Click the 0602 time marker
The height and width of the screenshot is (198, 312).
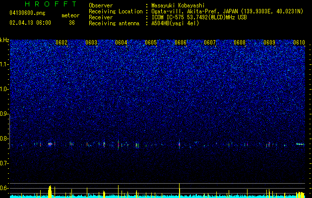pos(62,43)
